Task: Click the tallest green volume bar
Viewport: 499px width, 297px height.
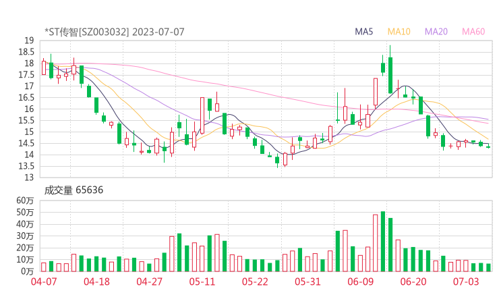Action: coord(383,241)
